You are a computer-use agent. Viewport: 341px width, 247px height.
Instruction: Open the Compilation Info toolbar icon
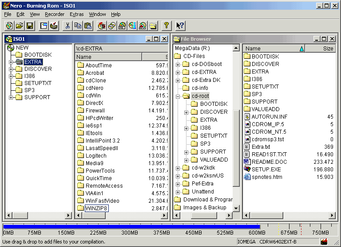click(44, 26)
